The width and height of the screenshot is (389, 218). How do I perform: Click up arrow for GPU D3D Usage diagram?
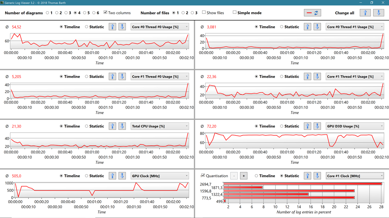pyautogui.click(x=308, y=126)
